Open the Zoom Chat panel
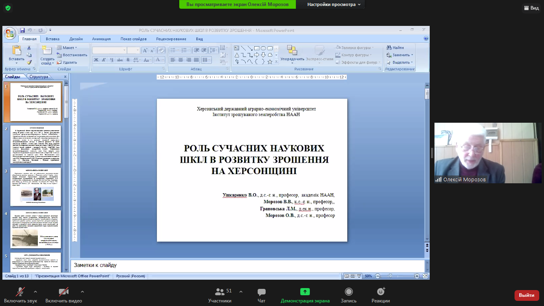 262,292
